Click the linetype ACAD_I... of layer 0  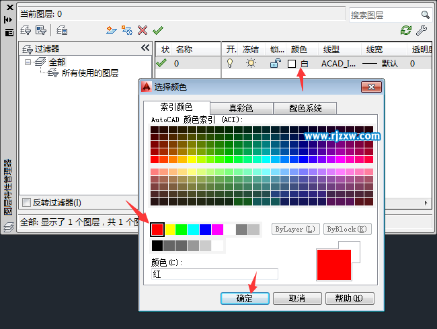[x=338, y=64]
